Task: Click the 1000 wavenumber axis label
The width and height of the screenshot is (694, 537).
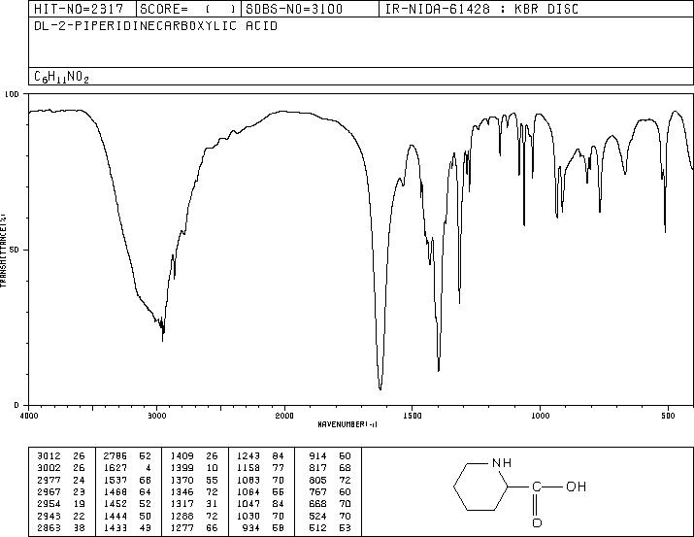Action: [x=540, y=416]
